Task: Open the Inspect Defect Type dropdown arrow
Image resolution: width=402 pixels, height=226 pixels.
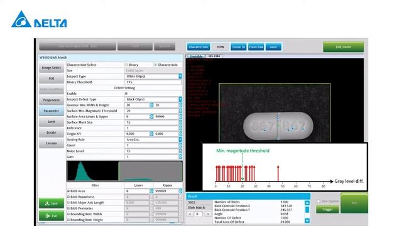Action: pos(180,99)
